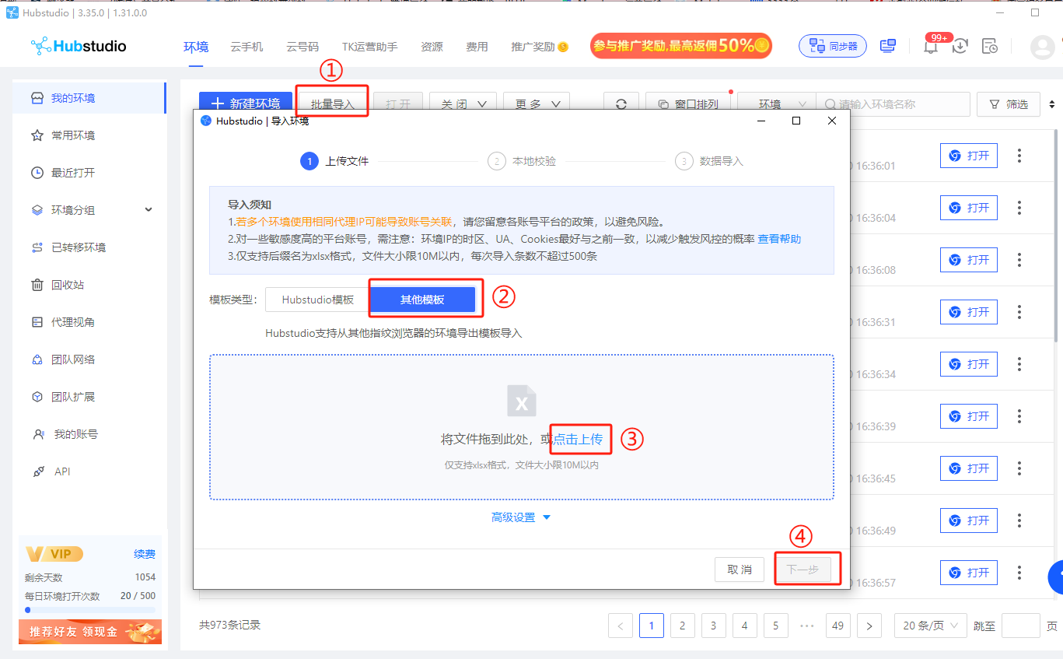Go to page 2 in the pagination
This screenshot has width=1063, height=659.
point(682,626)
